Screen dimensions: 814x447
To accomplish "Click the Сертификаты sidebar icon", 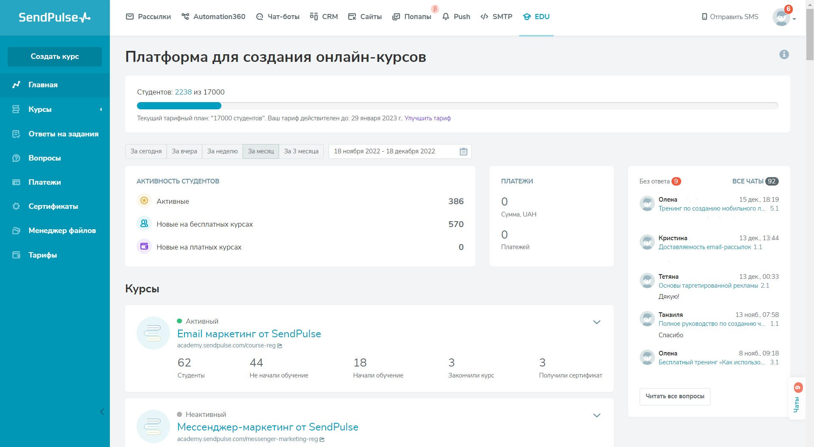I will tap(16, 206).
